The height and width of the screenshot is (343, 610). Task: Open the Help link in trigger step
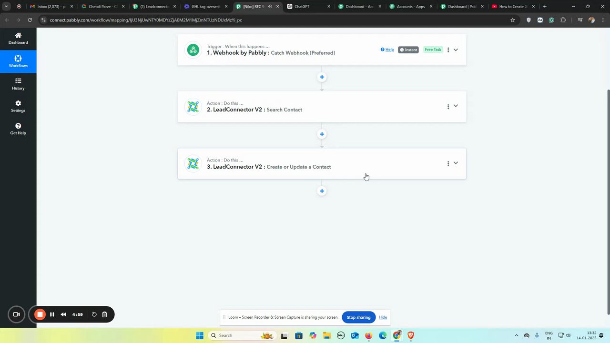387,50
